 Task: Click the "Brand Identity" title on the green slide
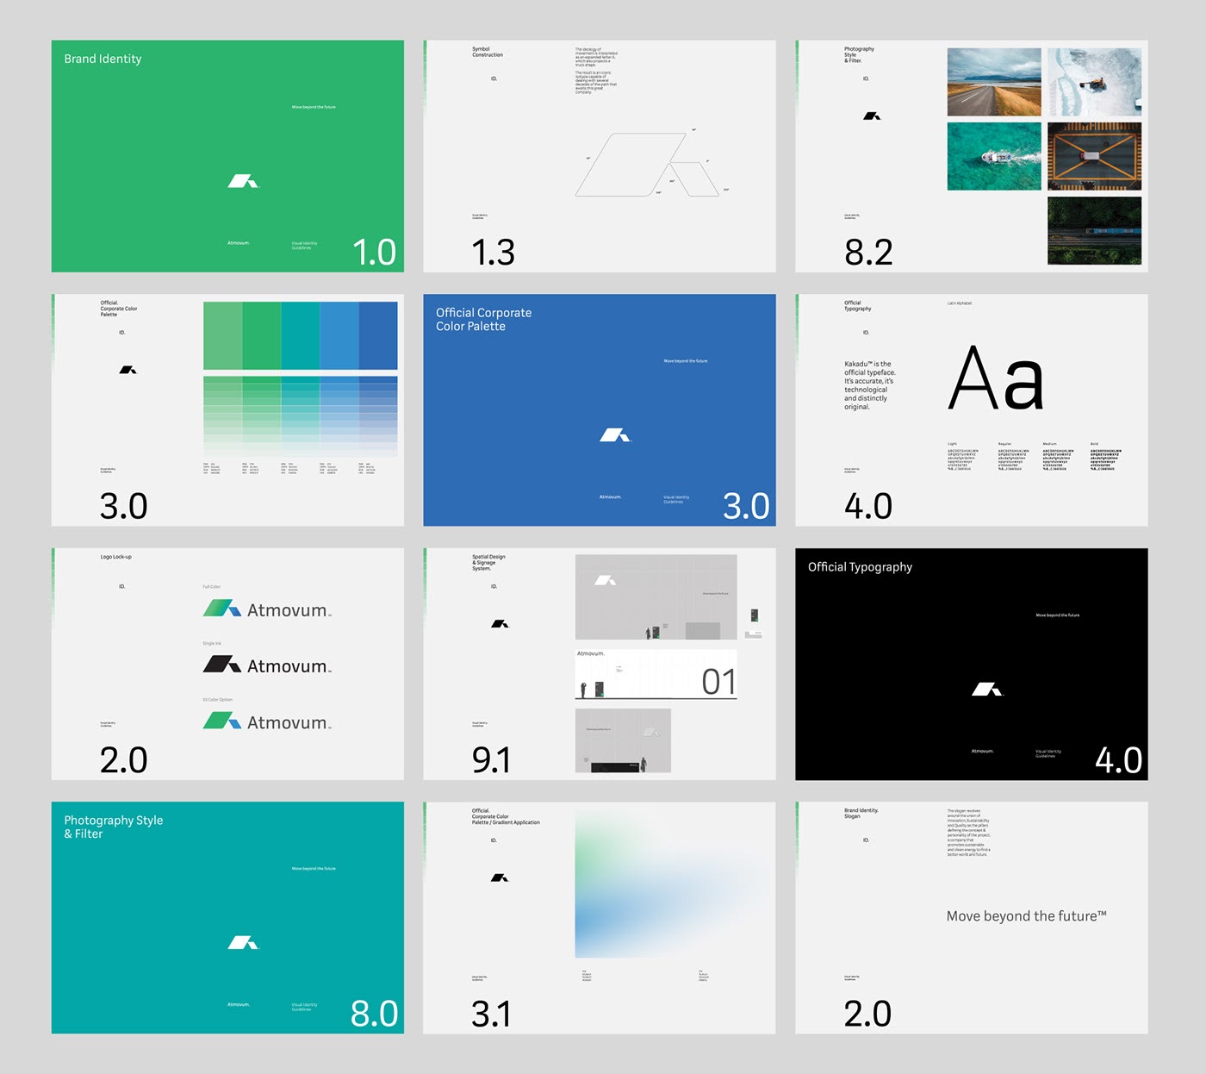103,59
